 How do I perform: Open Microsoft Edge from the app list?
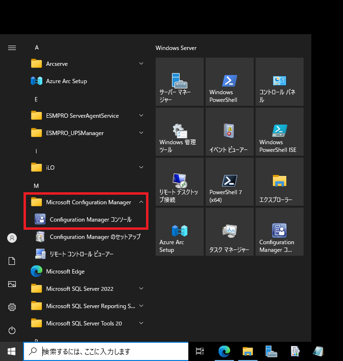(65, 272)
